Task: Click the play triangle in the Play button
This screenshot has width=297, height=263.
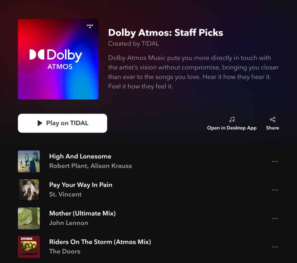Action: tap(40, 123)
